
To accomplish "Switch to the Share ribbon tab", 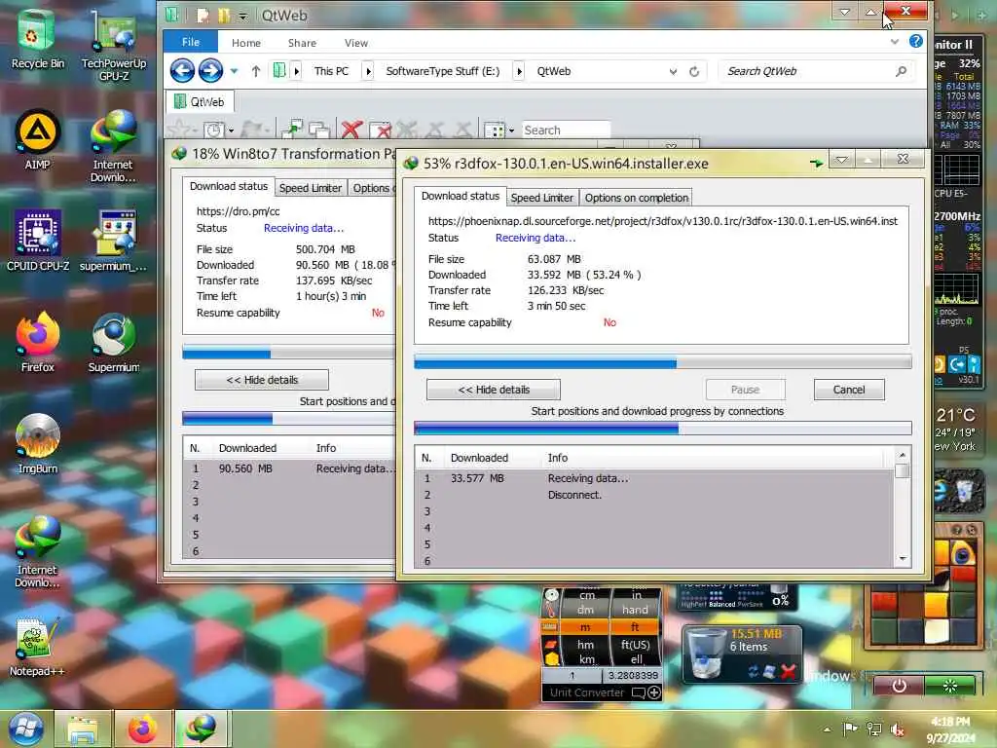I will pyautogui.click(x=302, y=43).
